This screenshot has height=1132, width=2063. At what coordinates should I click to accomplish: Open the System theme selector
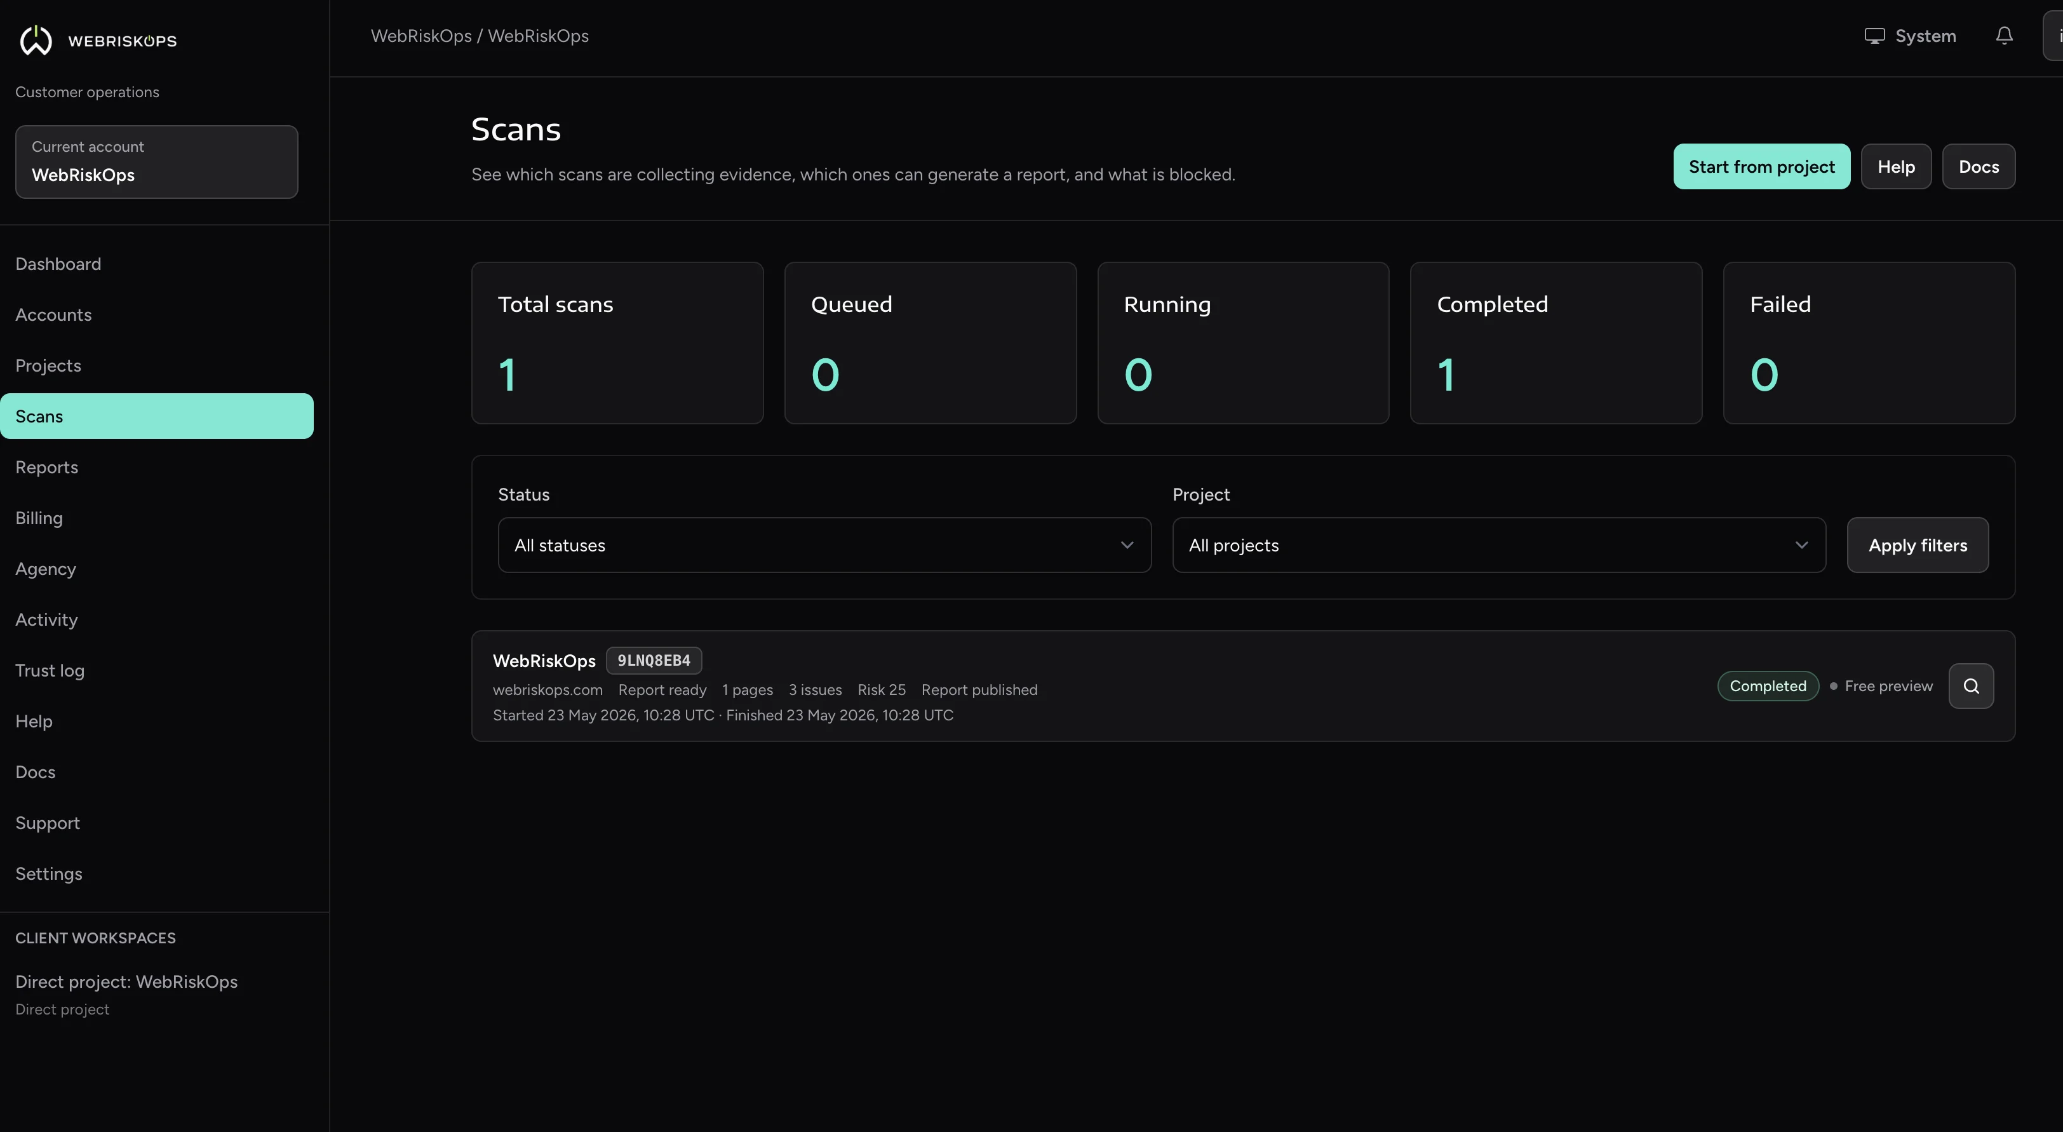point(1909,36)
